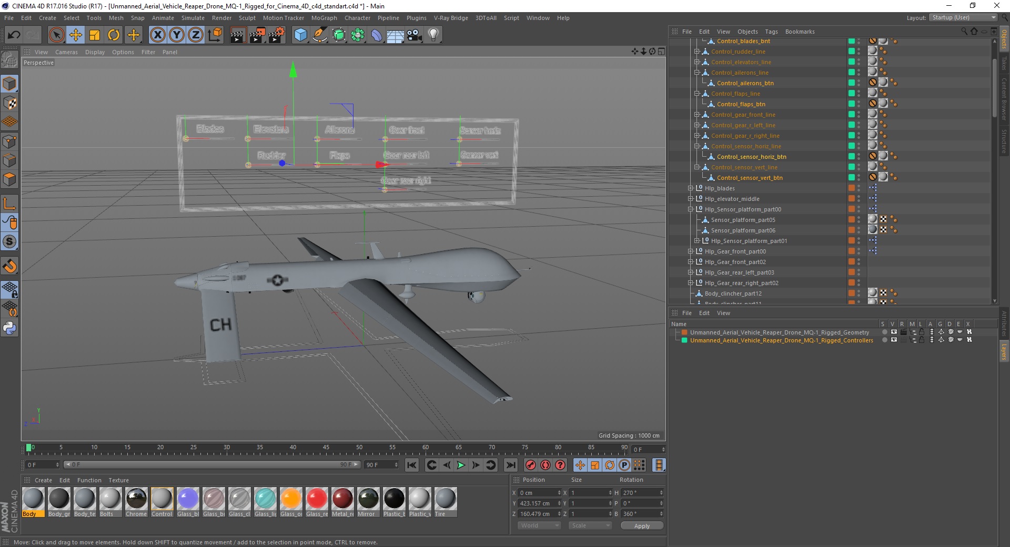The image size is (1010, 547).
Task: Click Apply button in coordinates
Action: (x=642, y=526)
